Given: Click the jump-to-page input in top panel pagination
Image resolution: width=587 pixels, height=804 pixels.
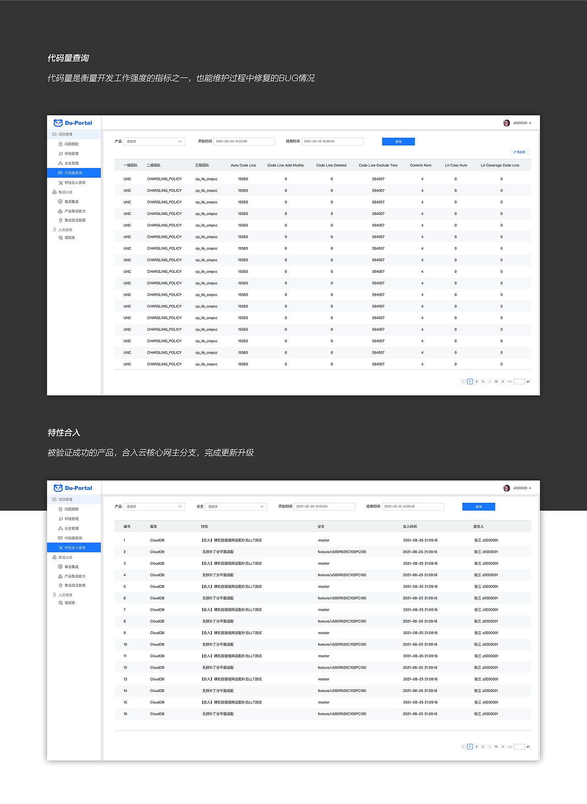Looking at the screenshot, I should pyautogui.click(x=519, y=382).
